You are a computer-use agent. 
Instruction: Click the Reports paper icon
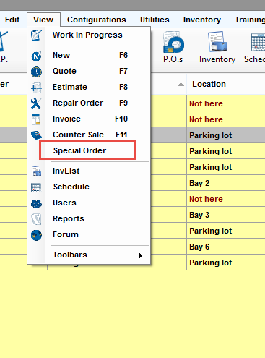pos(36,219)
